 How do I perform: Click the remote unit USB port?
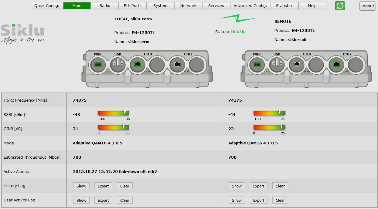[277, 64]
